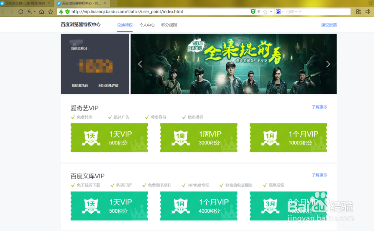Click the green shield with T icon in address bar
The width and height of the screenshot is (374, 231).
tap(253, 12)
